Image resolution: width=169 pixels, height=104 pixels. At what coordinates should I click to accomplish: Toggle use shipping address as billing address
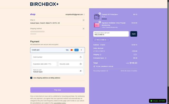(x=31, y=78)
